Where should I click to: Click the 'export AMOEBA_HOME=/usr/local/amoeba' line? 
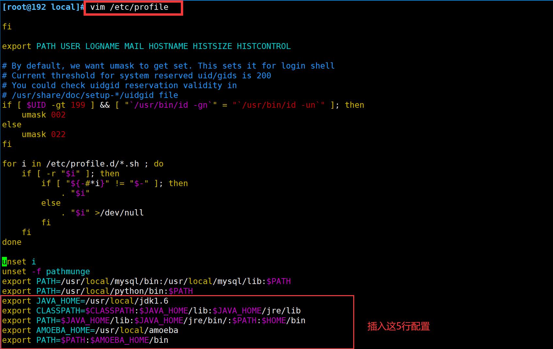(90, 330)
